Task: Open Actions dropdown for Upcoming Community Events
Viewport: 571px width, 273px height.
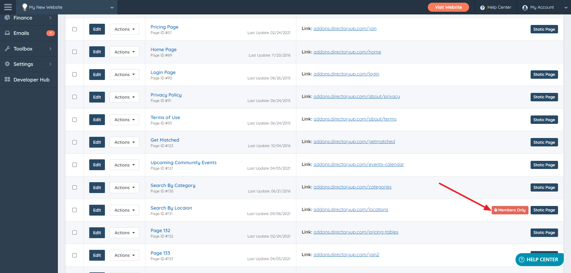Action: (125, 165)
